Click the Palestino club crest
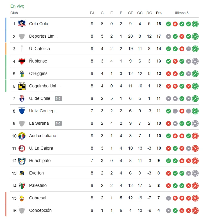The image size is (208, 220). [22, 186]
